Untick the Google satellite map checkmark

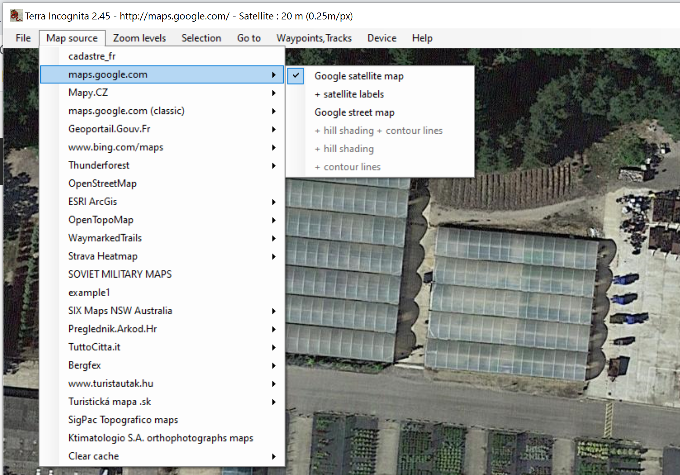295,76
